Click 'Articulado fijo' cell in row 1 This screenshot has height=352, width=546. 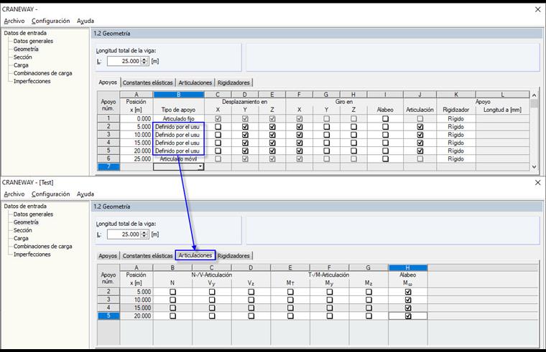[x=179, y=119]
